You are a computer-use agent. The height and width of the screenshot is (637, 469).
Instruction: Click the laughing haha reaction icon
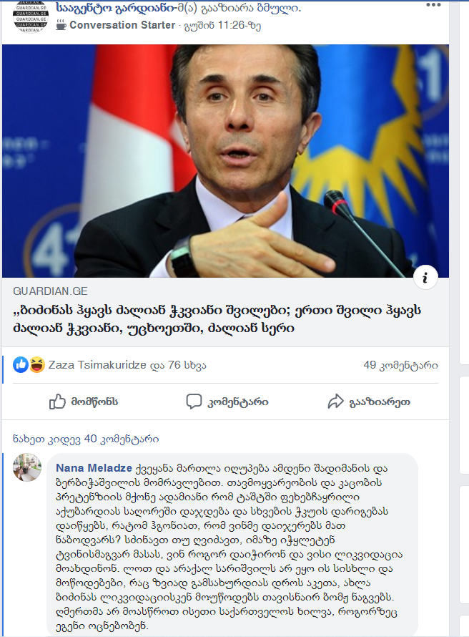[37, 365]
